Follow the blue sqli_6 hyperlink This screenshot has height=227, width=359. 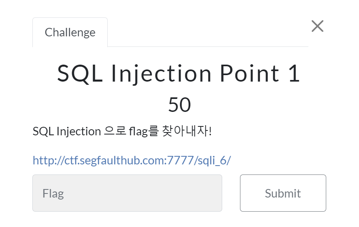click(x=132, y=160)
